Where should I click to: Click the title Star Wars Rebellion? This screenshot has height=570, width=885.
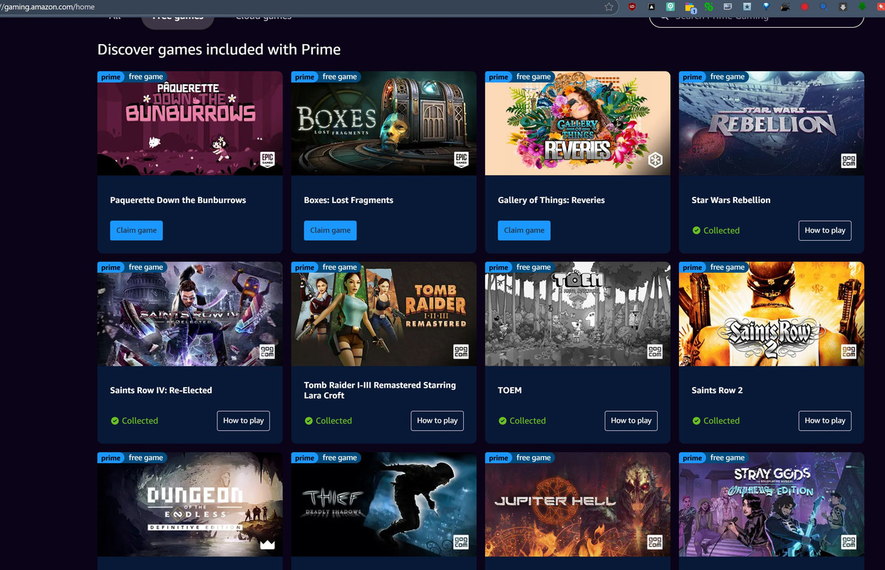coord(731,200)
